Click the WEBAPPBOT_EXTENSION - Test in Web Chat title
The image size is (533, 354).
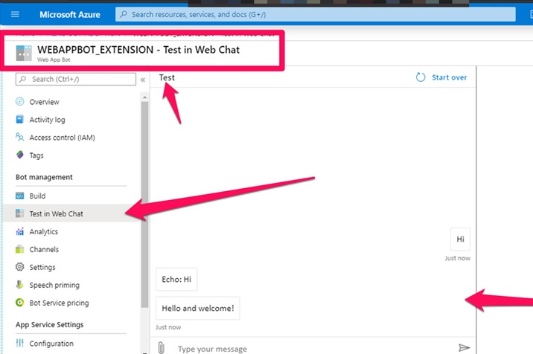click(138, 50)
